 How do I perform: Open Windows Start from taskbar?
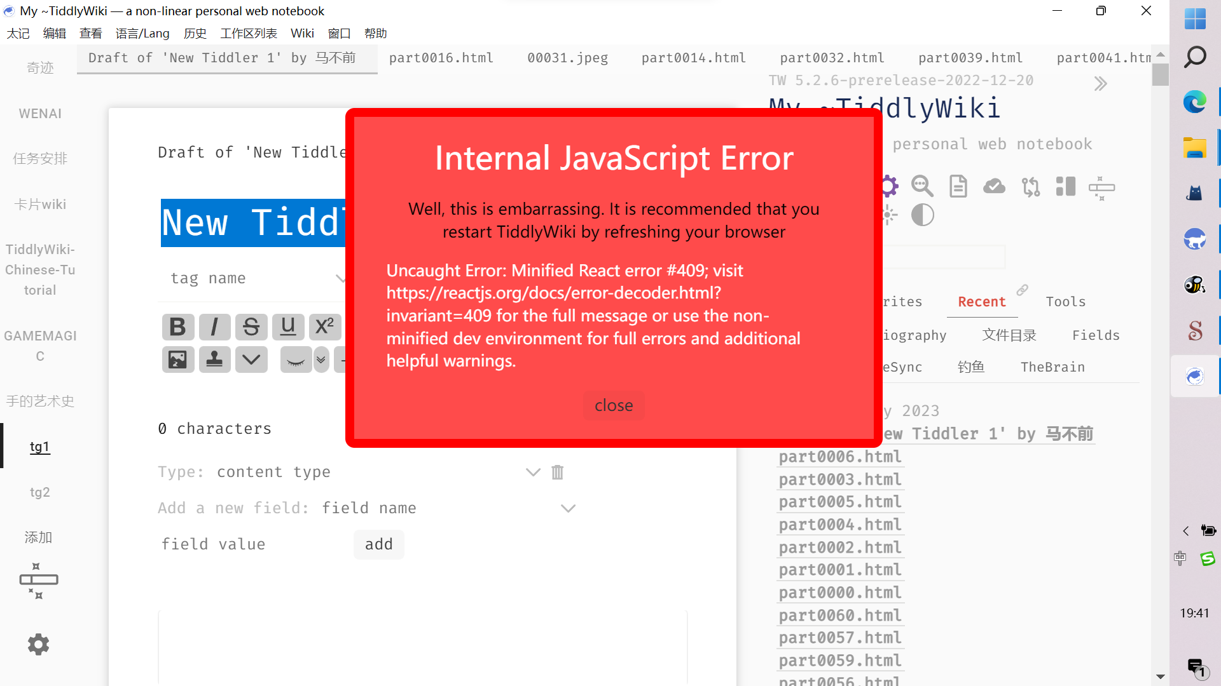(x=1195, y=18)
